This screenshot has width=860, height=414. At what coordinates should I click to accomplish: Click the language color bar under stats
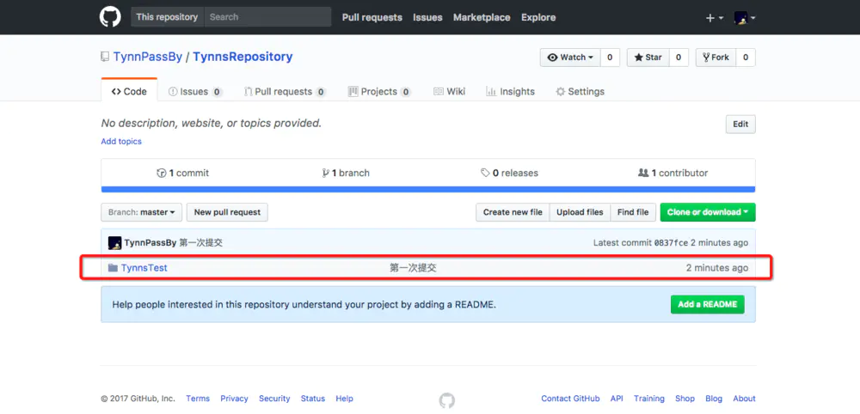coord(428,190)
